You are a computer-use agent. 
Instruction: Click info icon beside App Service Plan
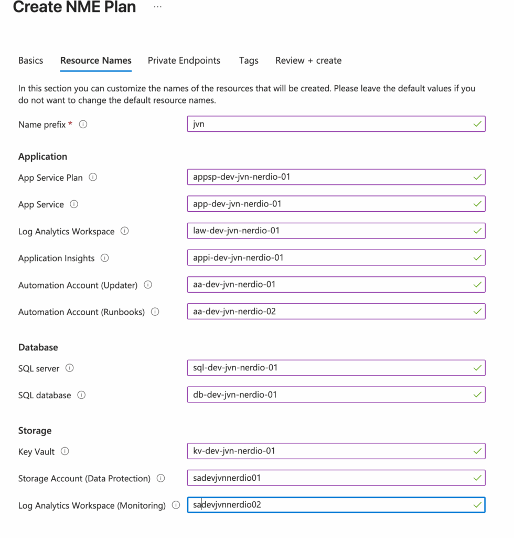click(x=93, y=178)
